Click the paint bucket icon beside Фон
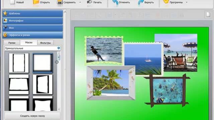 (5, 28)
